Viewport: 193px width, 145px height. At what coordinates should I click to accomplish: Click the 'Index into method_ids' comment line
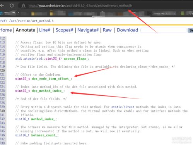point(76,87)
